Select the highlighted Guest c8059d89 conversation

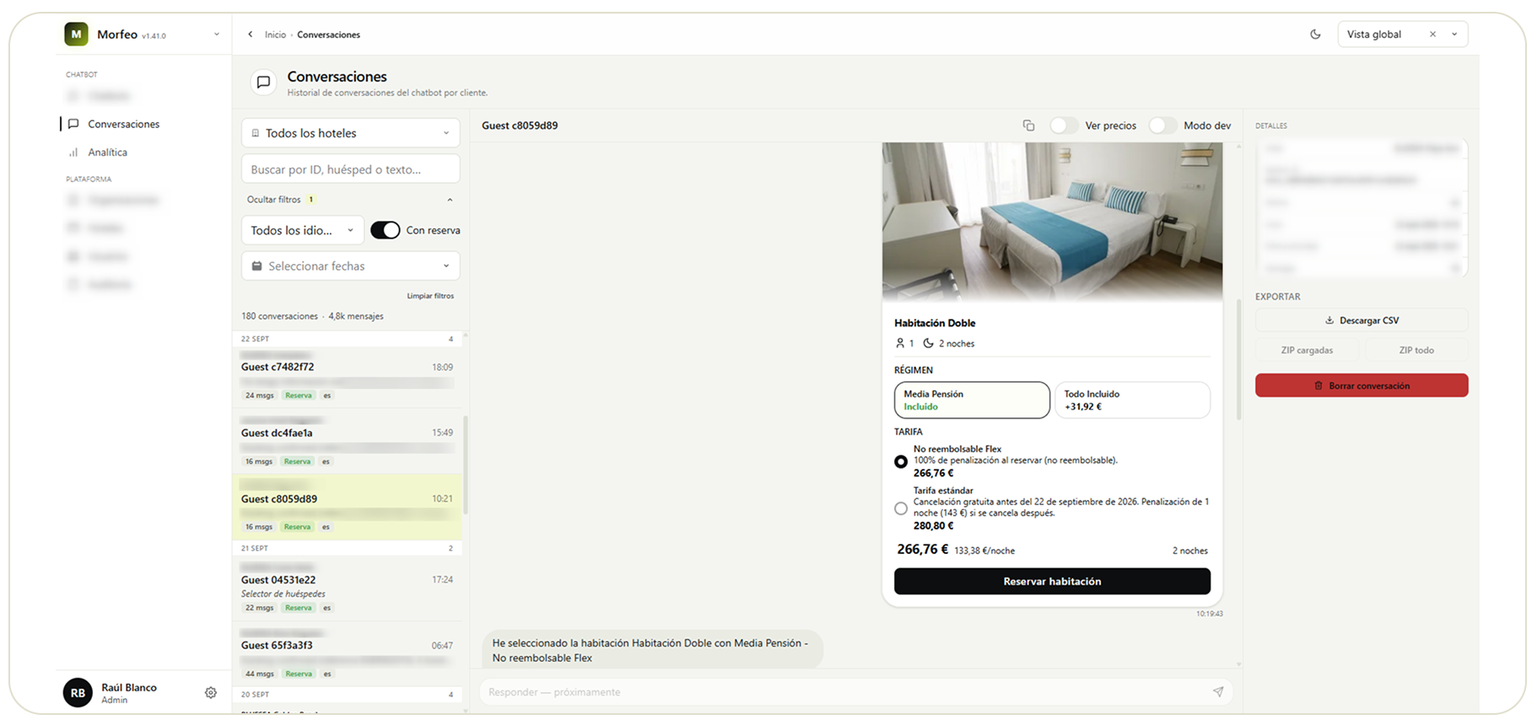click(x=348, y=508)
